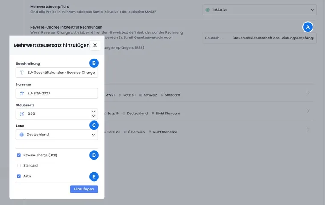325x205 pixels.
Task: Click the Steuersatz value field
Action: click(x=57, y=114)
